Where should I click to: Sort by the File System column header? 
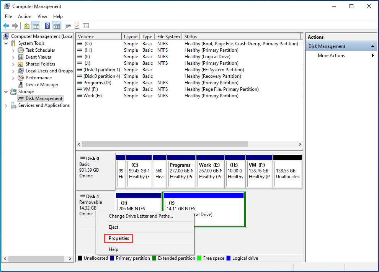pyautogui.click(x=168, y=37)
